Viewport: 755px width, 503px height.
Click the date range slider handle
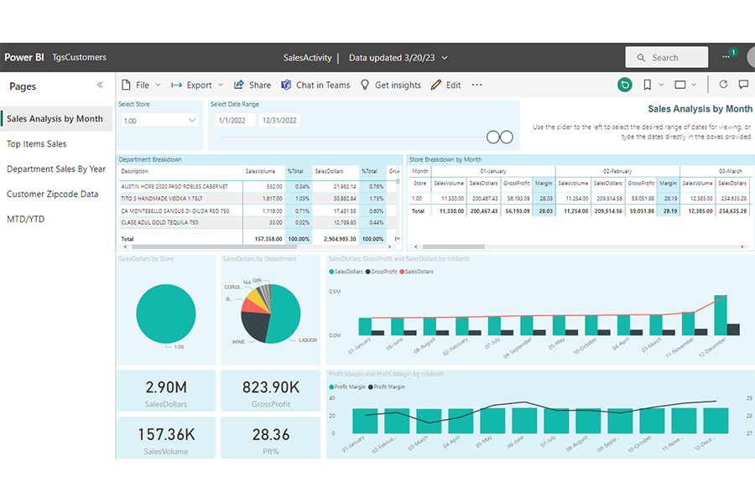click(x=492, y=137)
